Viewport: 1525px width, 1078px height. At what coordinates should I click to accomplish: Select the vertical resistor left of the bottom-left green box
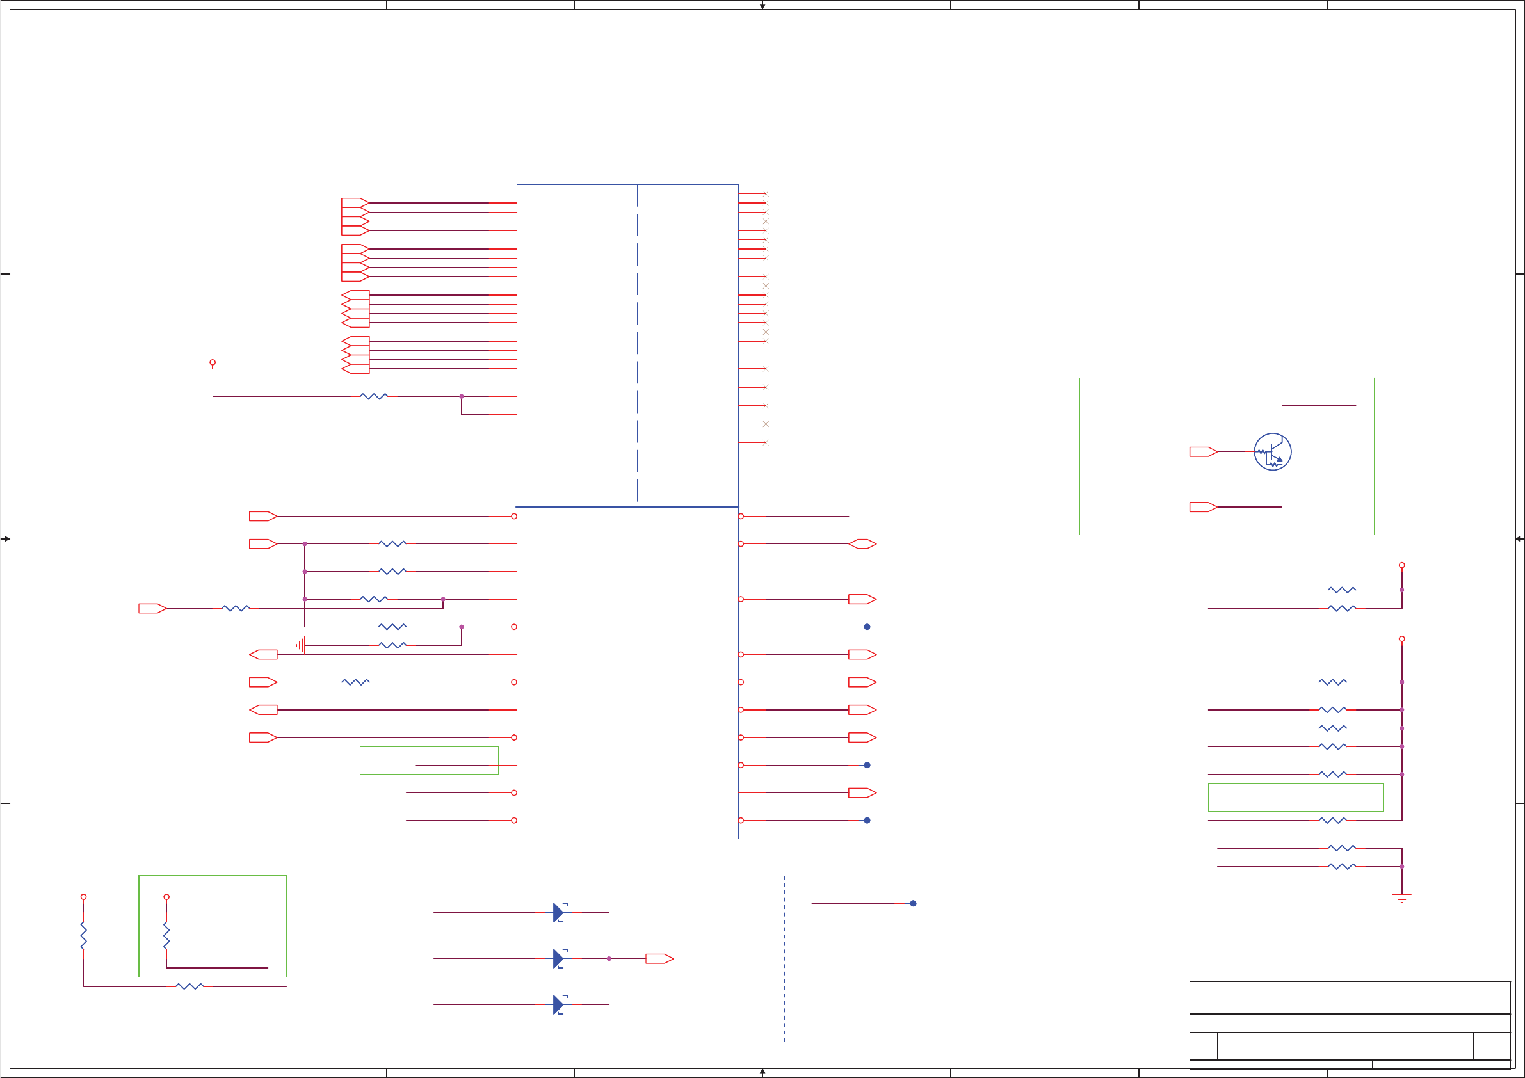point(84,936)
